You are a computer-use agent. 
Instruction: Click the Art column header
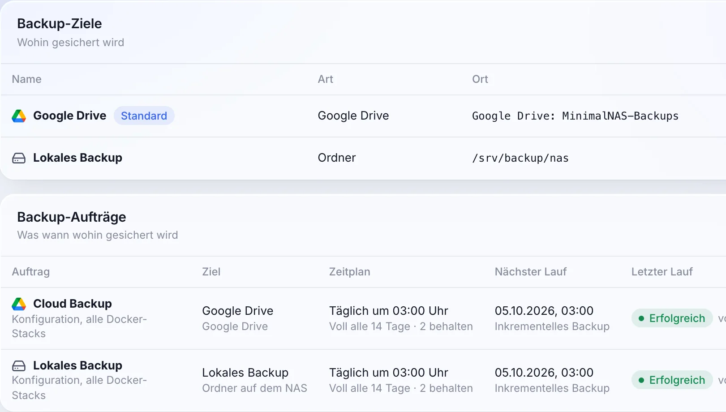[326, 79]
